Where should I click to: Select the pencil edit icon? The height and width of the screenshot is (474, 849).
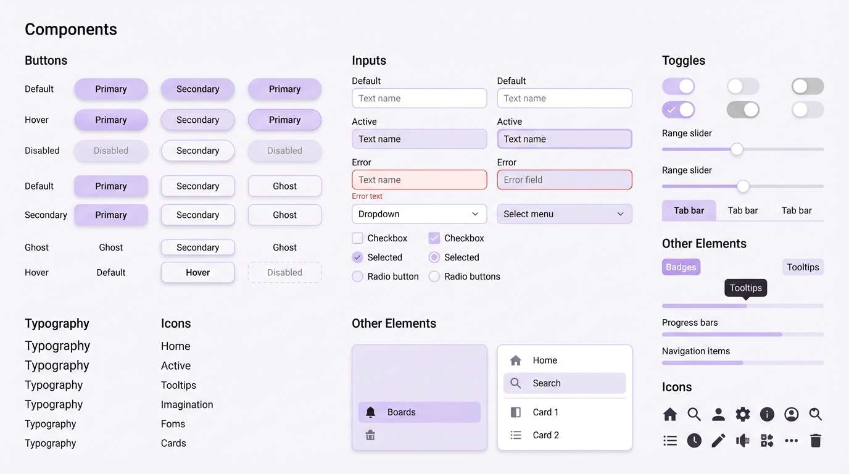click(x=718, y=440)
